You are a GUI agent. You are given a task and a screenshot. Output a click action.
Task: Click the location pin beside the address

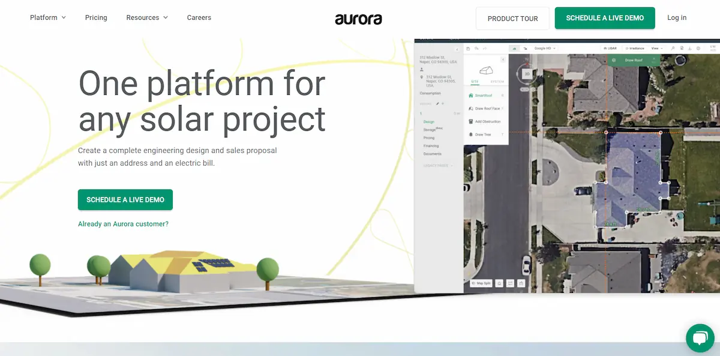pos(422,77)
